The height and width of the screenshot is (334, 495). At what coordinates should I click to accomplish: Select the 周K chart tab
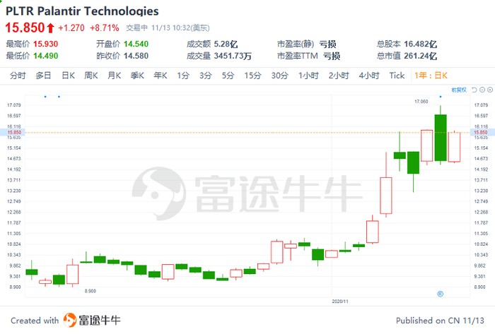click(x=91, y=76)
